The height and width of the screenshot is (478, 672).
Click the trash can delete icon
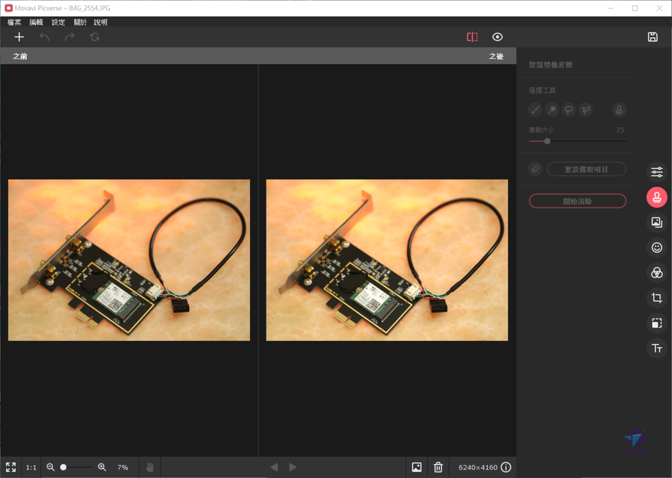pyautogui.click(x=438, y=467)
